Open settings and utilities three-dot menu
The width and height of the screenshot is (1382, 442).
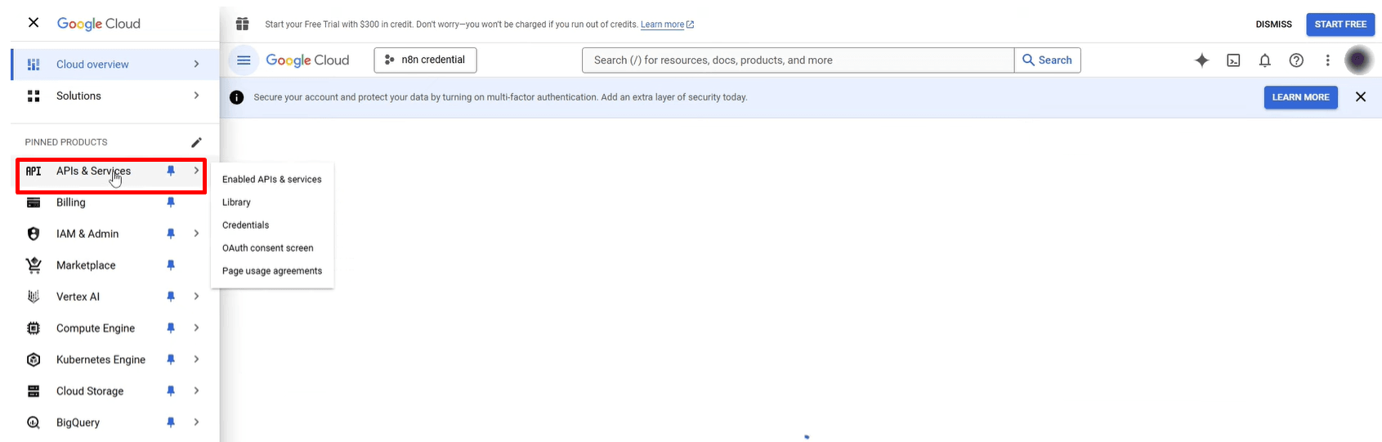[x=1327, y=60]
